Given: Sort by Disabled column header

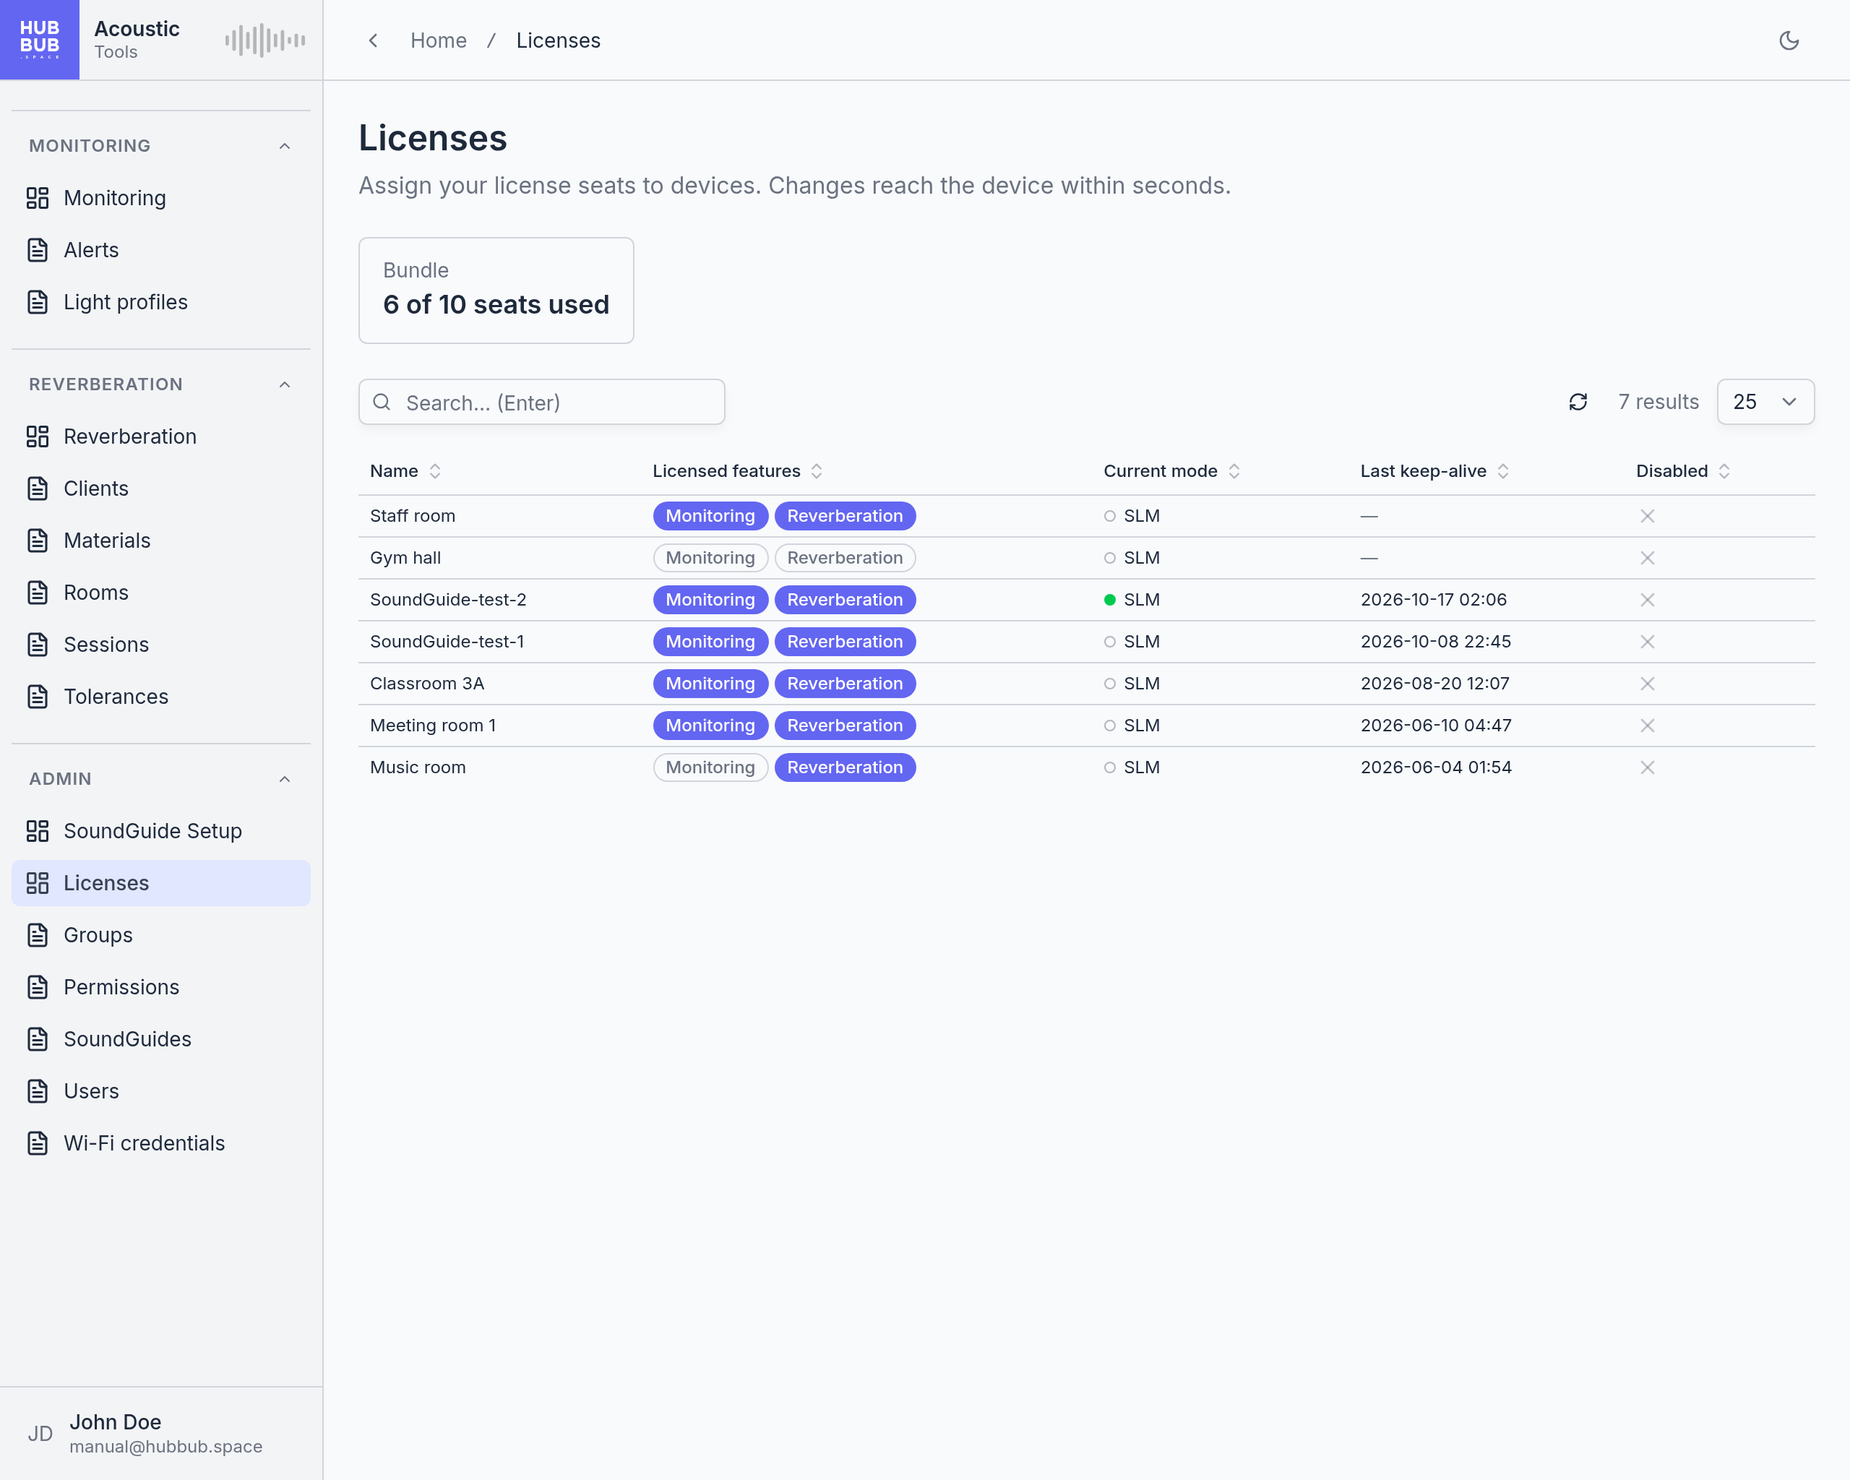Looking at the screenshot, I should [1682, 471].
